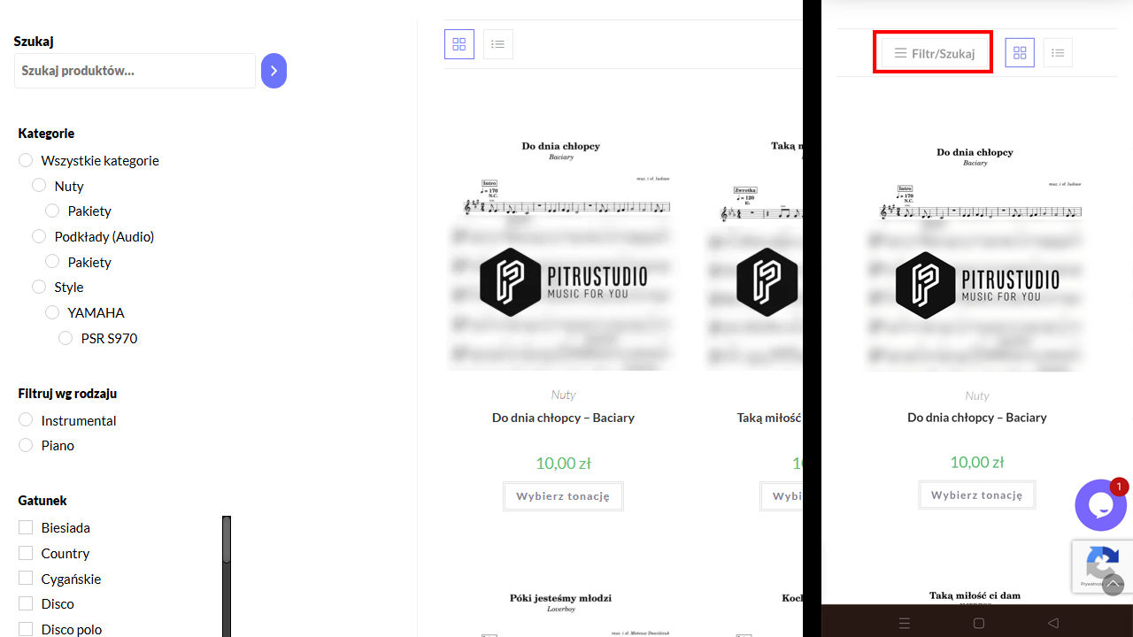
Task: Select list view icon in mobile preview
Action: (x=1058, y=53)
